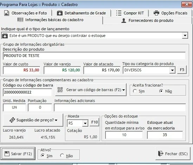Click the Lucro varejo value 263,64%
The width and height of the screenshot is (193, 165).
(x=17, y=137)
